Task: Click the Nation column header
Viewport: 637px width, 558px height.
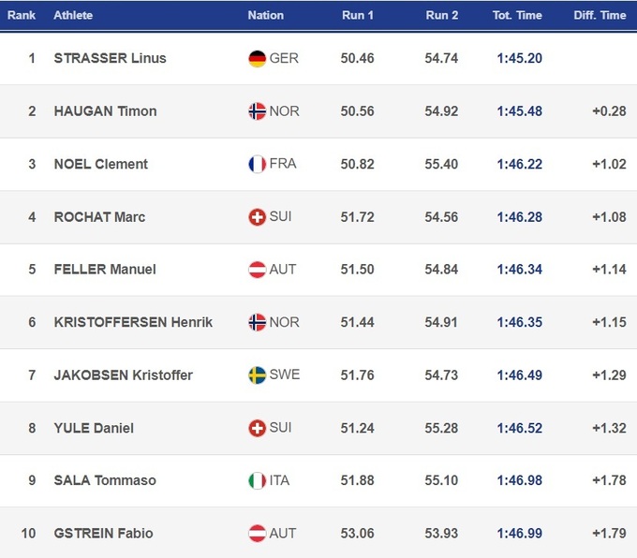Action: [265, 16]
